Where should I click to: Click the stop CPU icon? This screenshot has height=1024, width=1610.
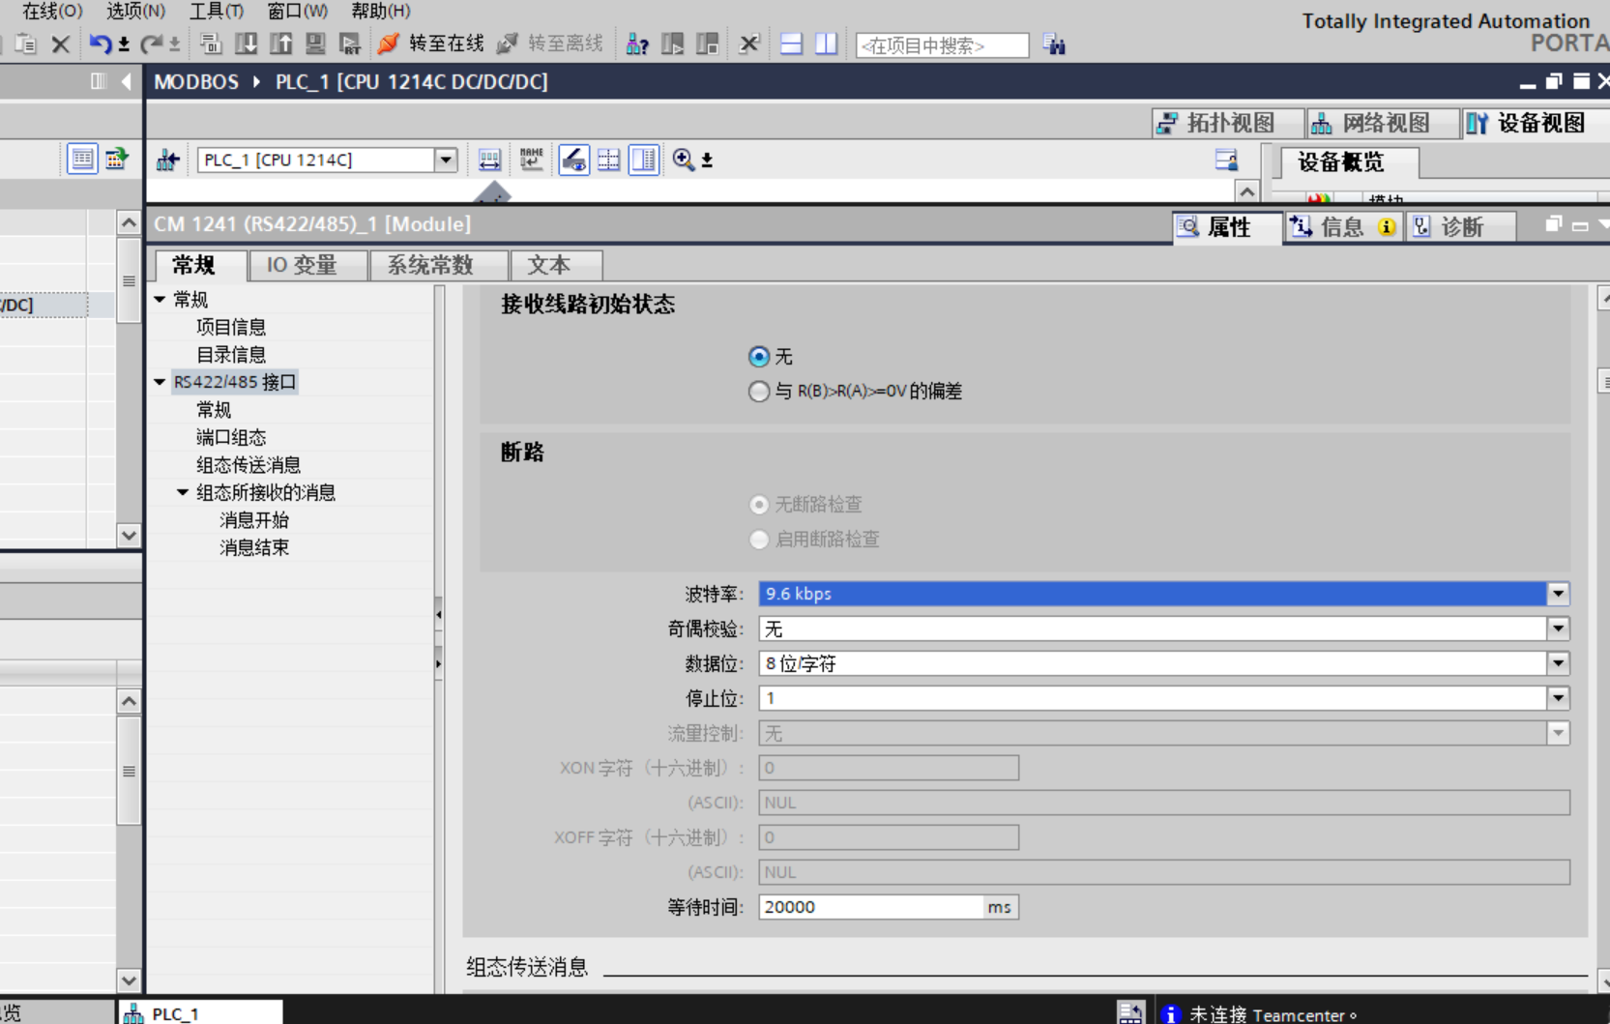point(707,44)
